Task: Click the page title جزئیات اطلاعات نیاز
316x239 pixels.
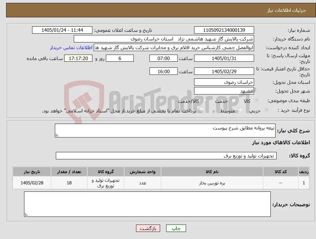Action: 286,10
